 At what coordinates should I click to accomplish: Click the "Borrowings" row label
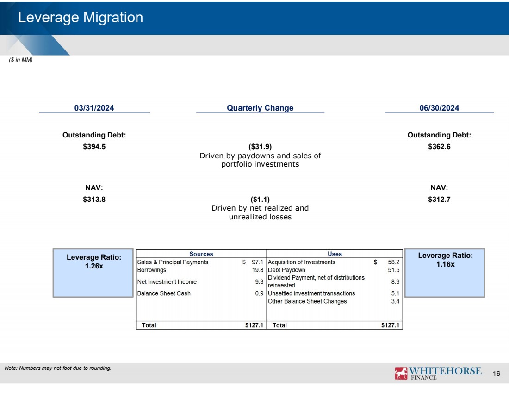(152, 270)
